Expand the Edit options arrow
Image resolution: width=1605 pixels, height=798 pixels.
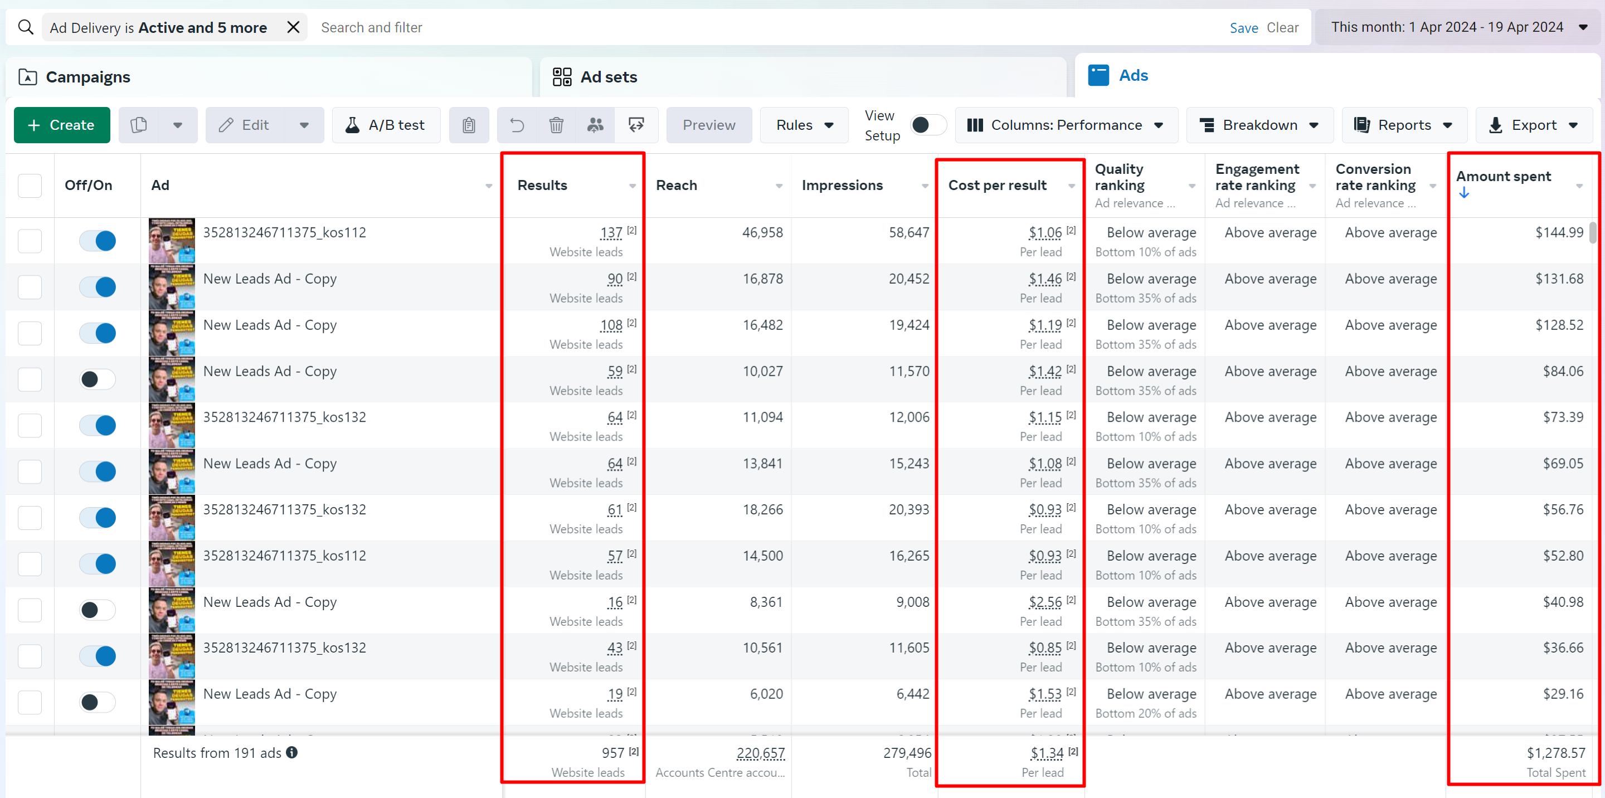(x=304, y=125)
